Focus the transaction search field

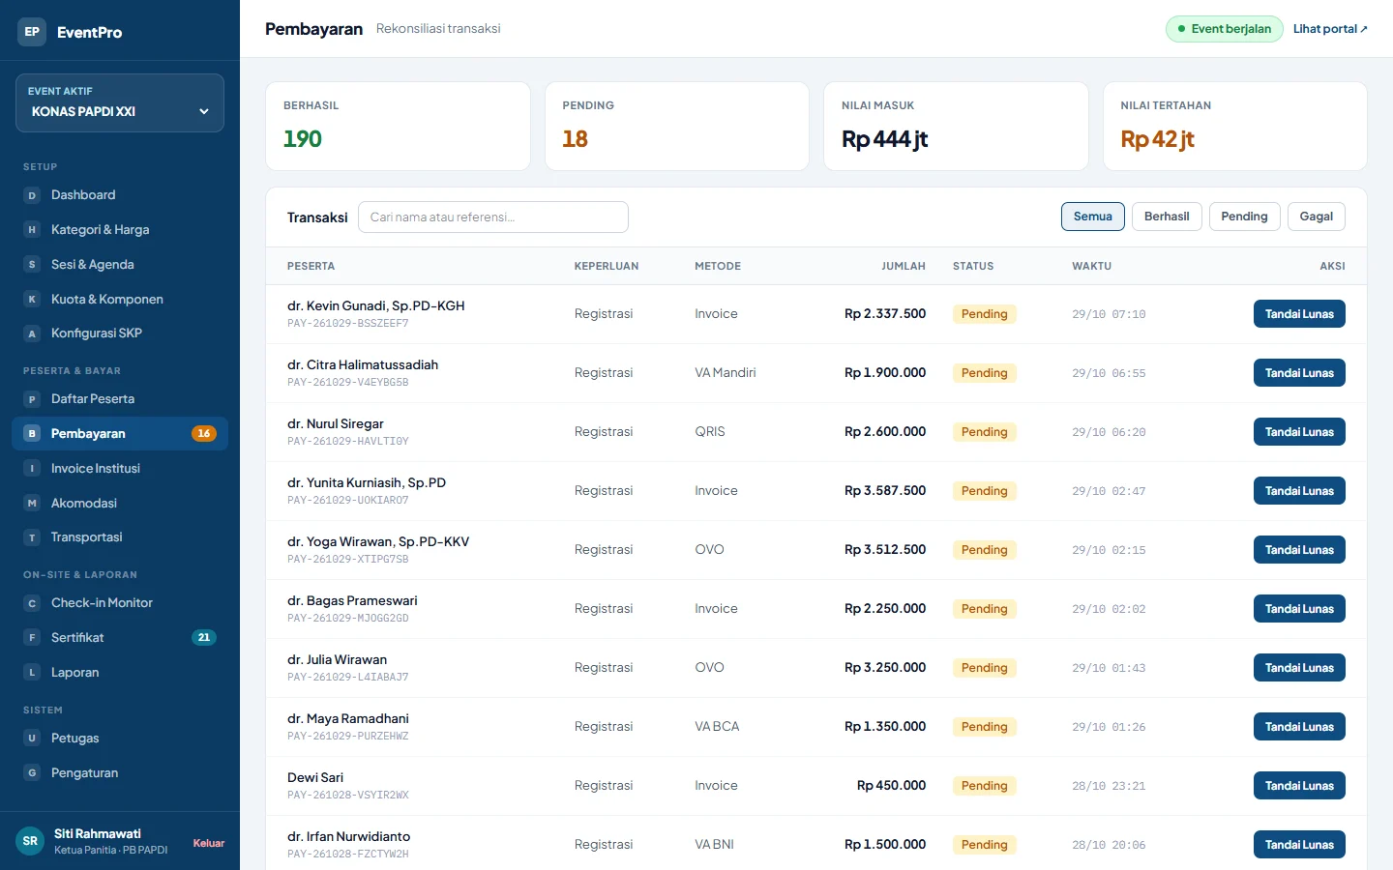coord(493,217)
